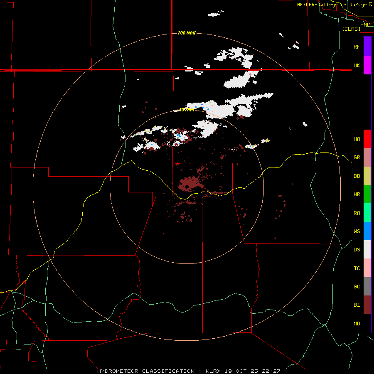
Task: Select the "BD" legend label
Action: point(357,176)
